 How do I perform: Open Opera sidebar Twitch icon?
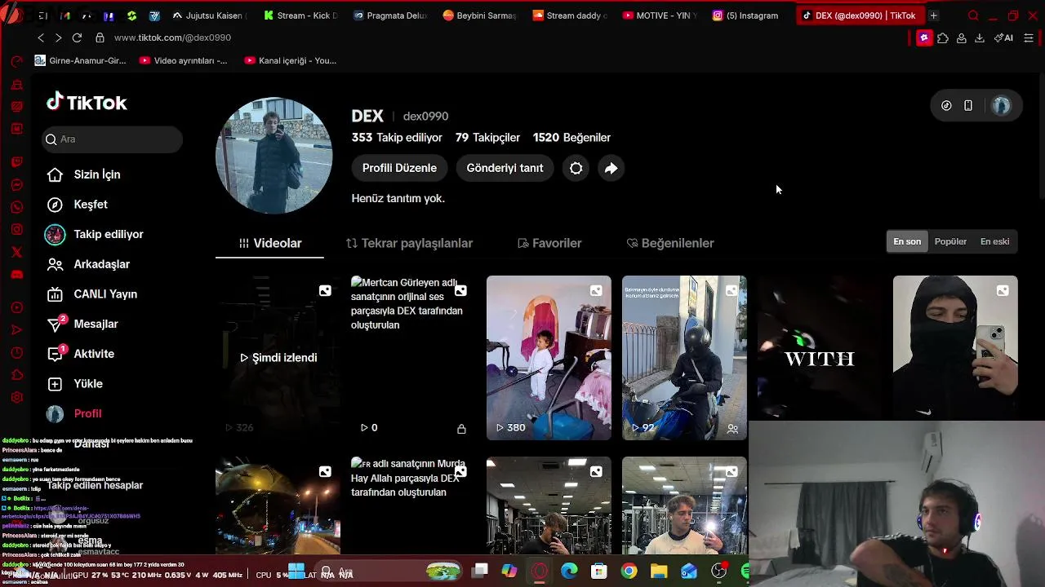point(16,161)
